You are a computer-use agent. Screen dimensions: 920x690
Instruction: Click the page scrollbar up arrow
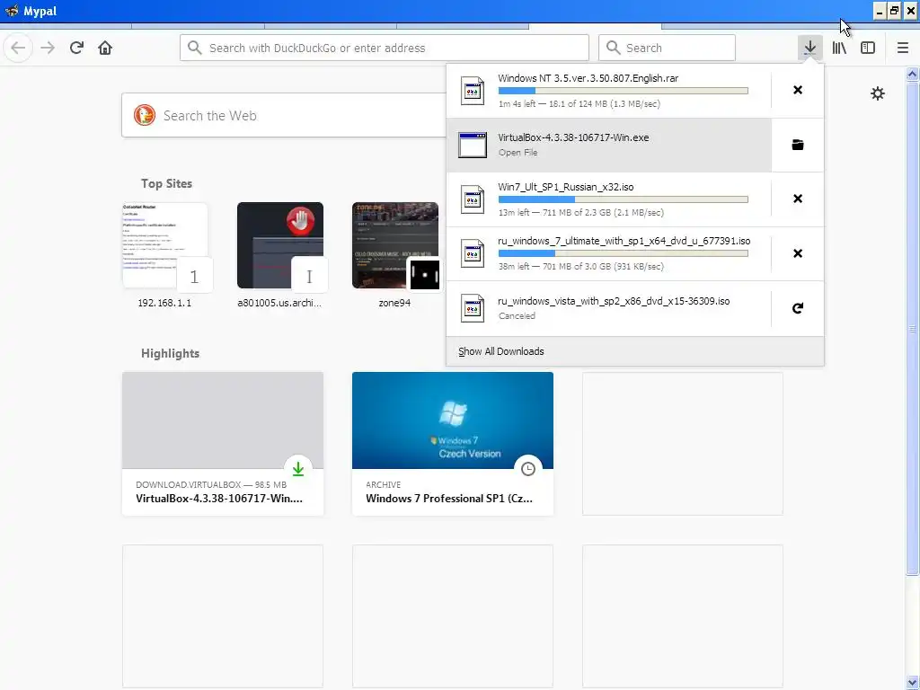[x=913, y=74]
